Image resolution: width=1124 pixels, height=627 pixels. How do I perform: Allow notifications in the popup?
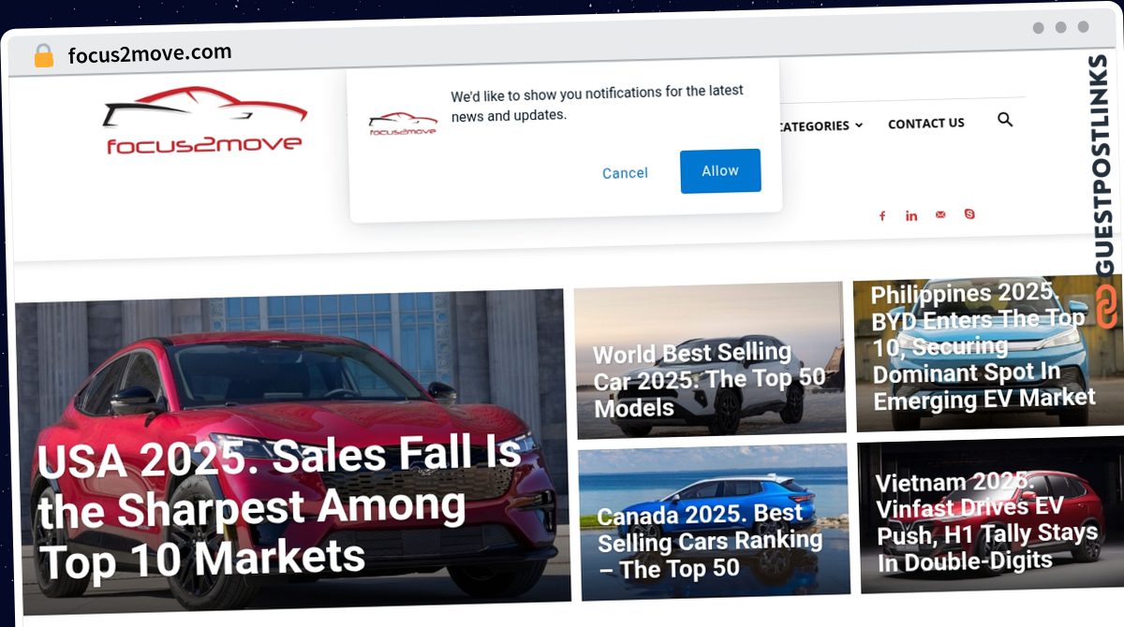[x=720, y=170]
